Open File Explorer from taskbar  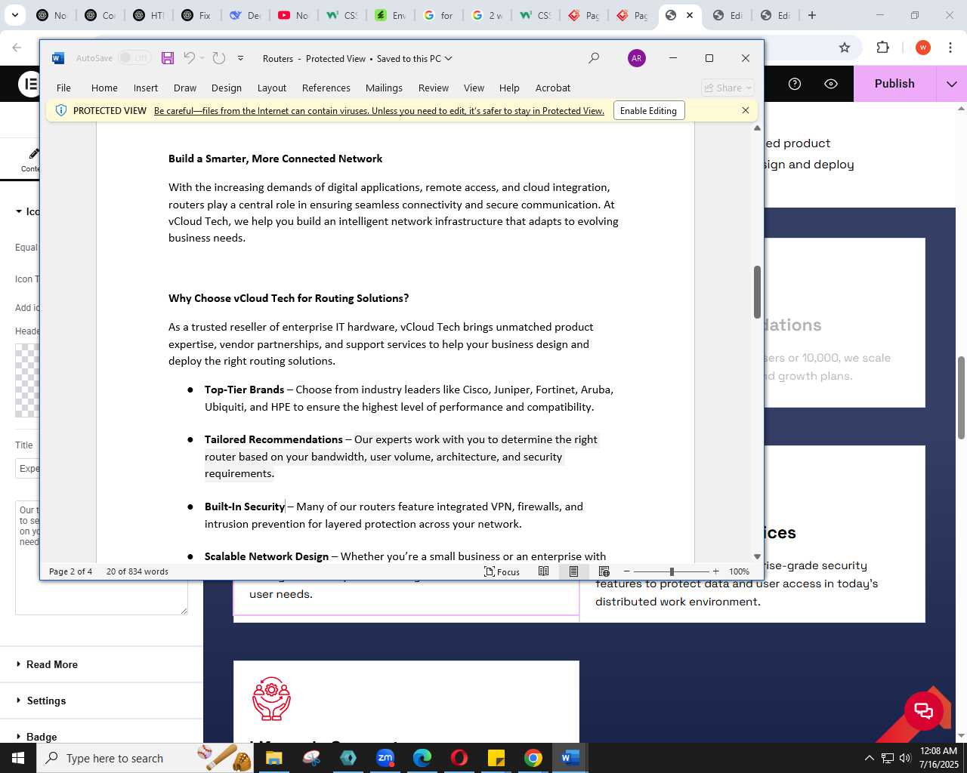273,758
